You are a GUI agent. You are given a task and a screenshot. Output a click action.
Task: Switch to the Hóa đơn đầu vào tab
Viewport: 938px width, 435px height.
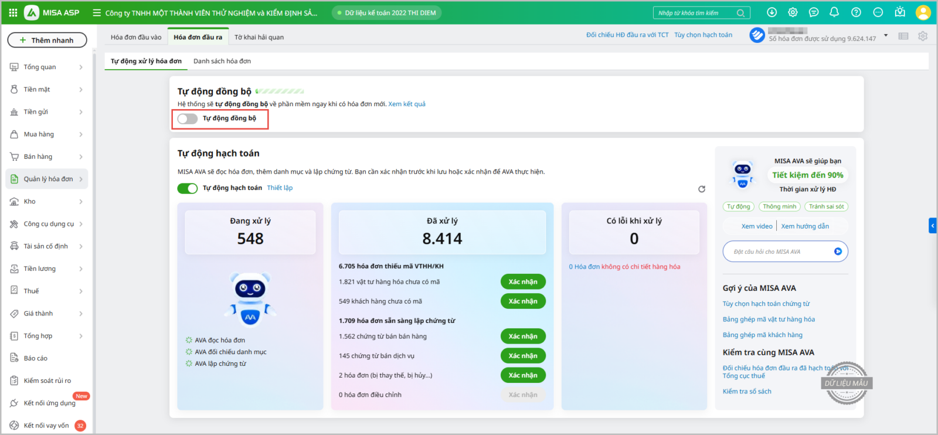[x=136, y=37]
